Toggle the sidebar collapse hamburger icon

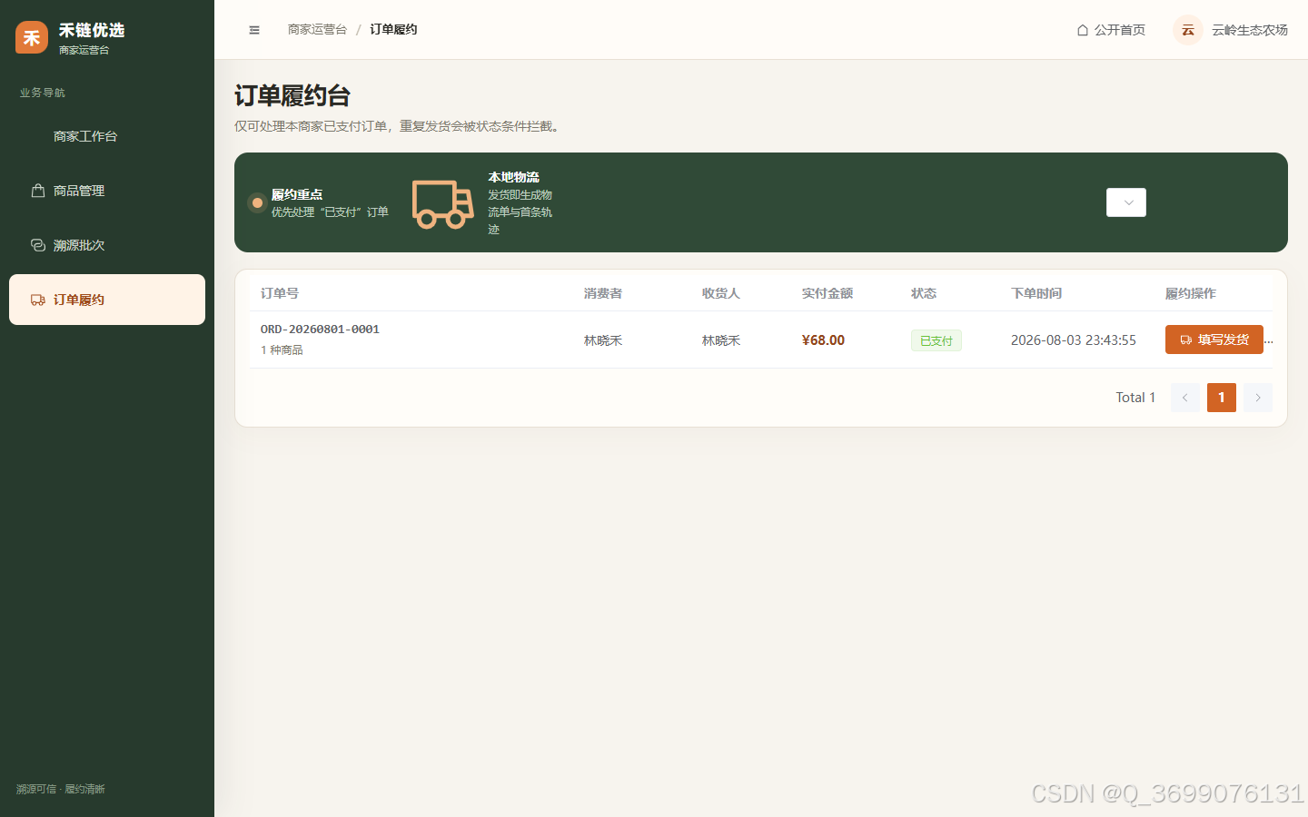254,30
